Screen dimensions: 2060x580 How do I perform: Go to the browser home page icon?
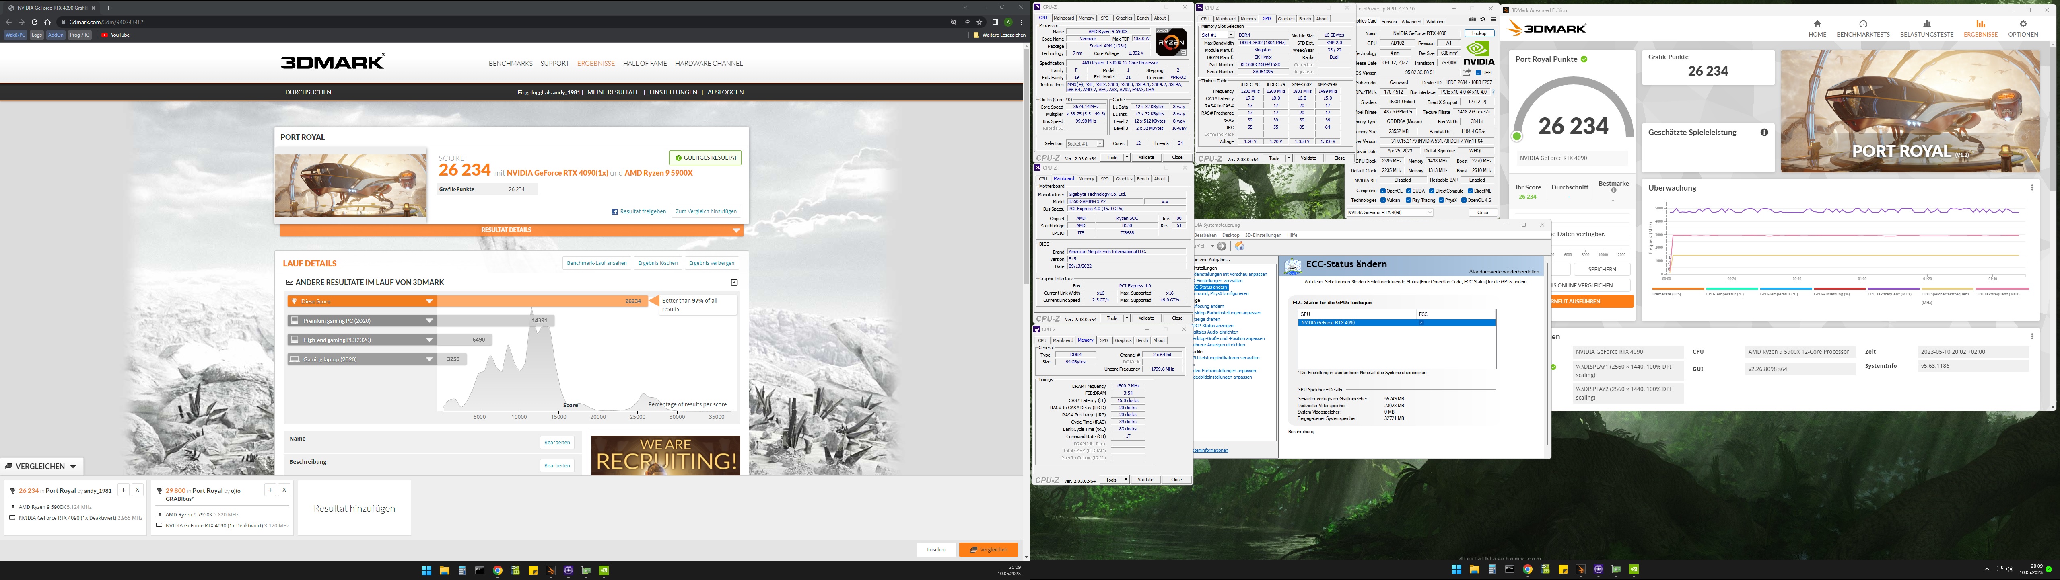coord(47,23)
